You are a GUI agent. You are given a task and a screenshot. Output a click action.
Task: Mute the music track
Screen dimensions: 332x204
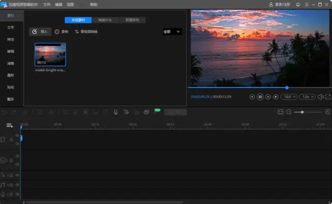coord(17,185)
